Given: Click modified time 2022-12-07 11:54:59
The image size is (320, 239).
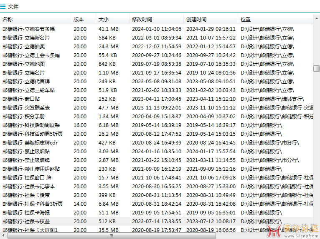Looking at the screenshot, I should pyautogui.click(x=157, y=47).
